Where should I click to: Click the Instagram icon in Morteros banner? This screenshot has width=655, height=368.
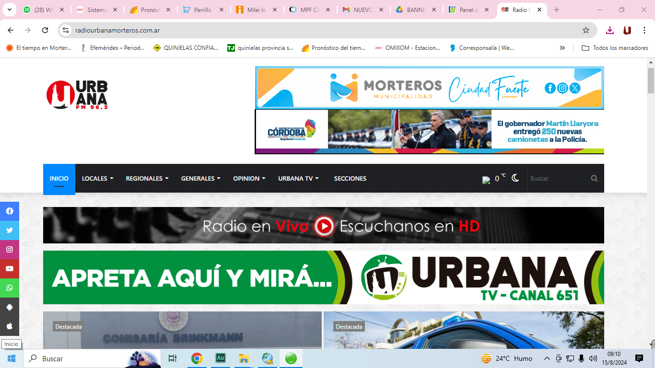click(x=562, y=88)
